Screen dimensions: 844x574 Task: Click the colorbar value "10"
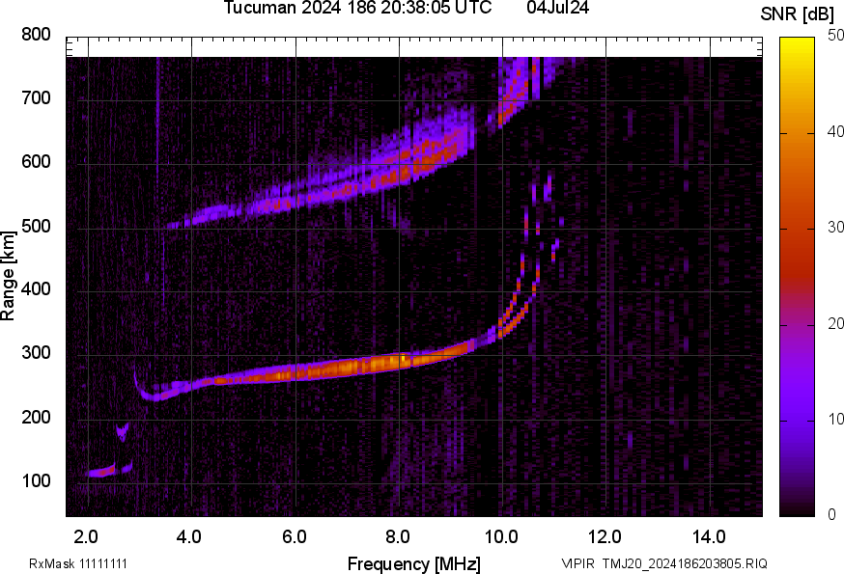pyautogui.click(x=835, y=419)
